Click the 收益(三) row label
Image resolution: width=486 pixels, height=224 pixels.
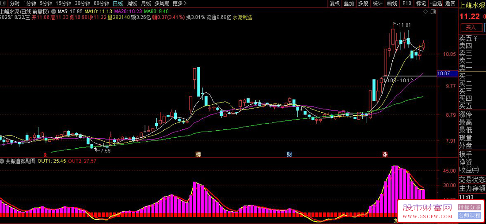[x=469, y=169]
